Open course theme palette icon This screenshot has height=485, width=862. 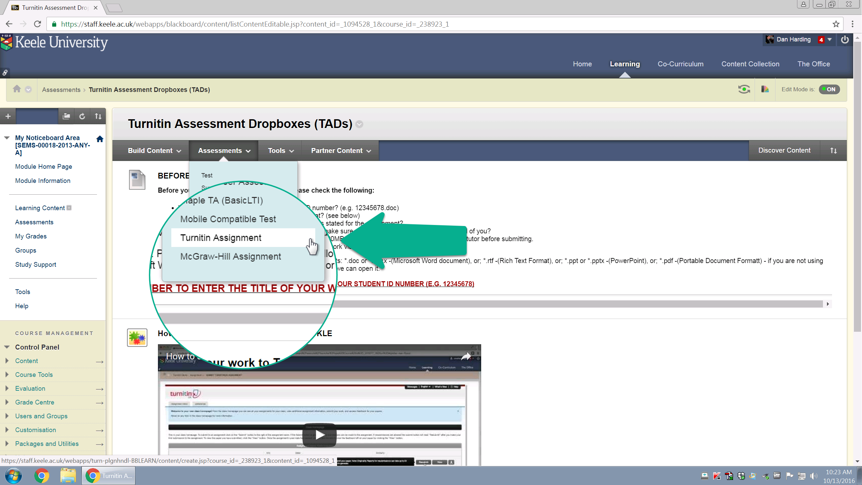point(765,89)
